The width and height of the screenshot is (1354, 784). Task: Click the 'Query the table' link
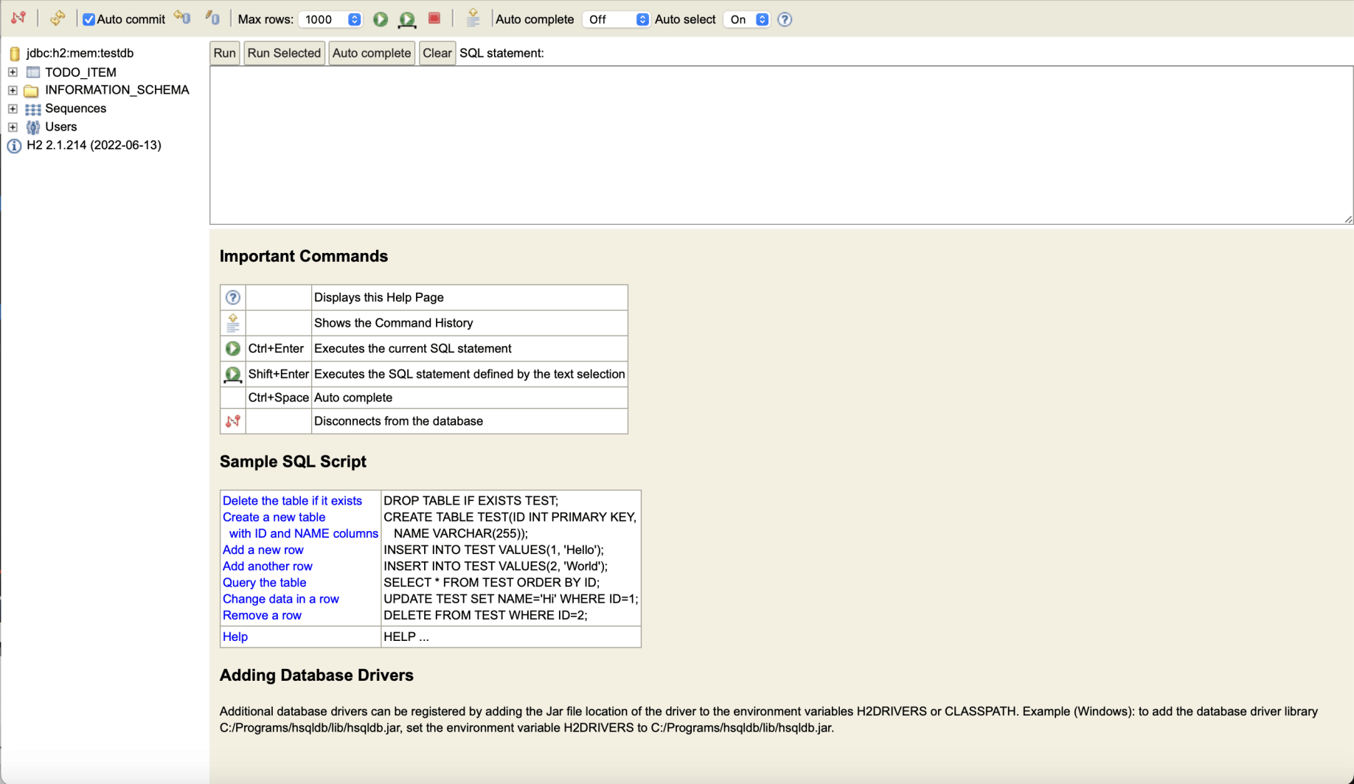[264, 583]
